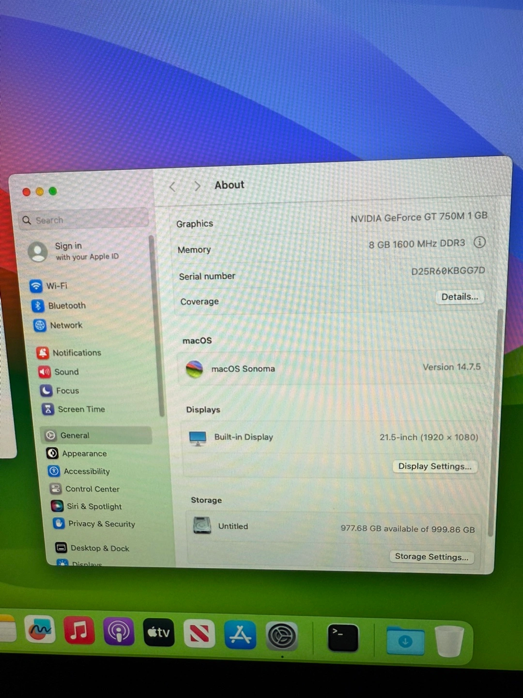Click System Settings icon in Dock
The width and height of the screenshot is (523, 698).
click(282, 635)
